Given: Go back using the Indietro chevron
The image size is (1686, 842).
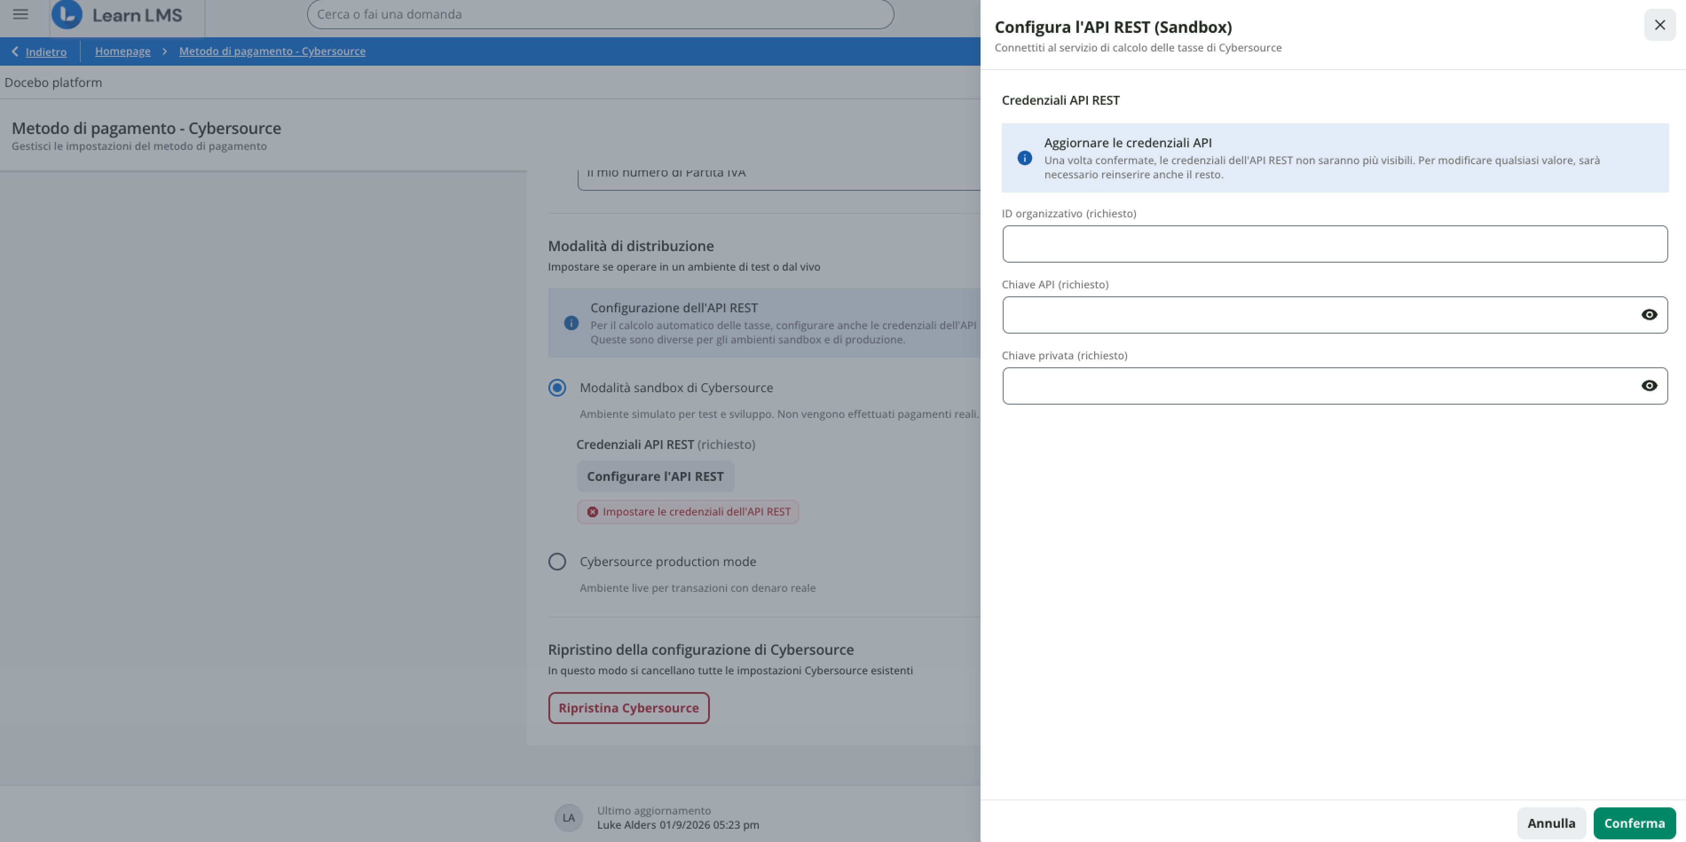Looking at the screenshot, I should [x=15, y=51].
